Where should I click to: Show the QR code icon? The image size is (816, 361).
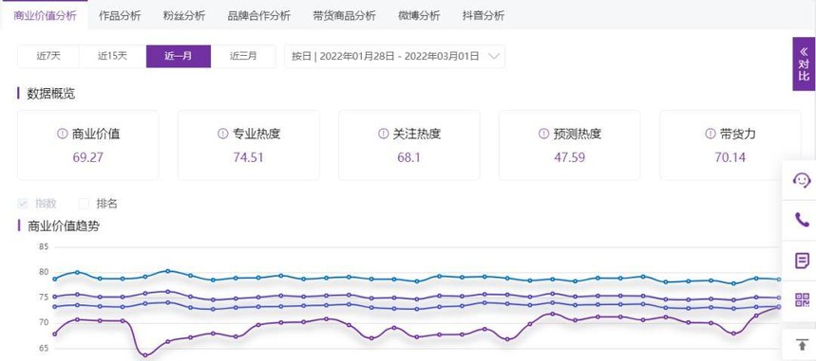(x=802, y=299)
